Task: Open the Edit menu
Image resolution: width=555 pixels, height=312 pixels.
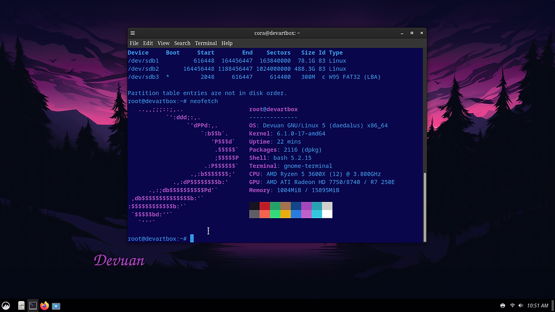Action: click(x=148, y=43)
